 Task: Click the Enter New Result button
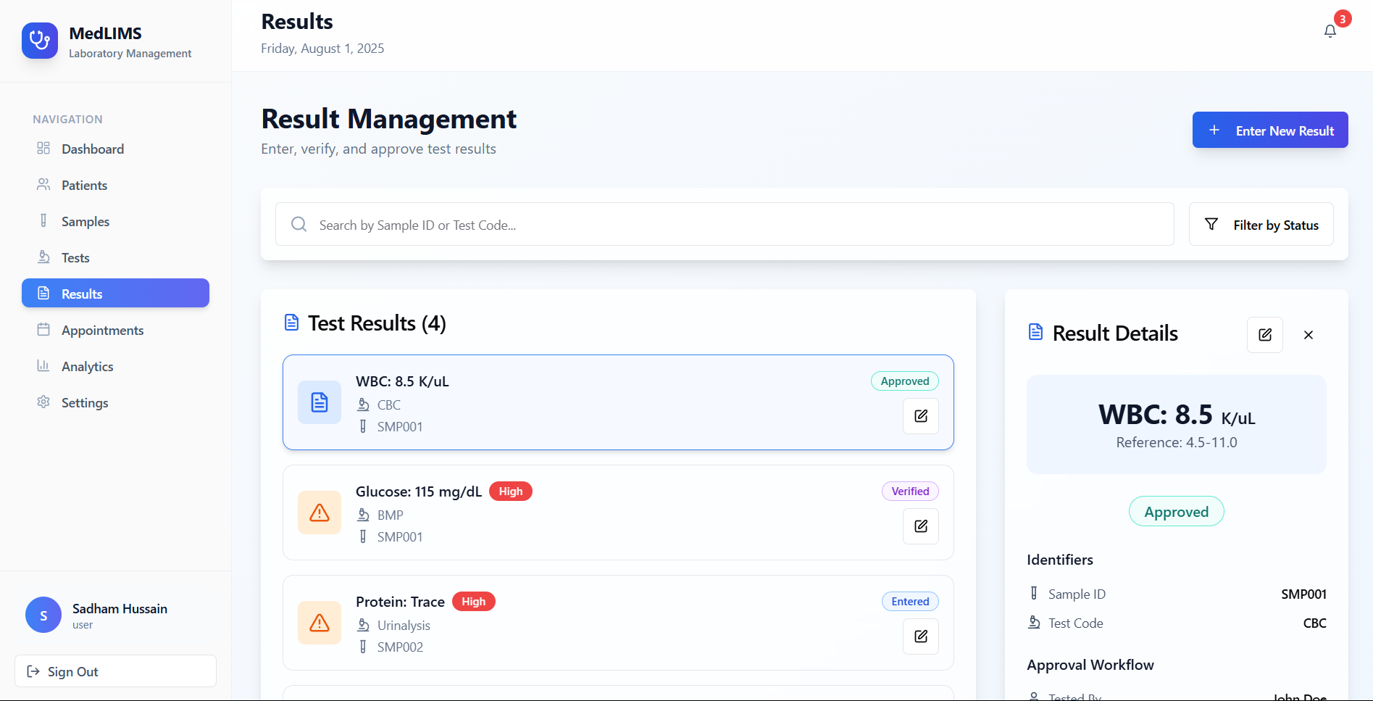tap(1270, 130)
